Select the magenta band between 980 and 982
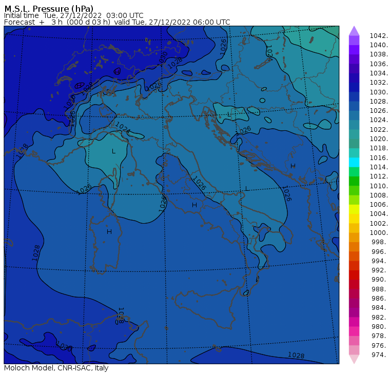 coord(354,322)
